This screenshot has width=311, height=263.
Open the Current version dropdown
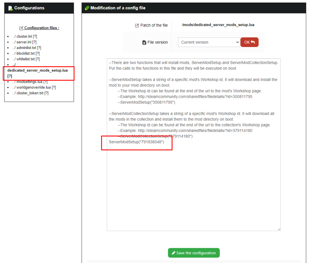click(x=209, y=42)
